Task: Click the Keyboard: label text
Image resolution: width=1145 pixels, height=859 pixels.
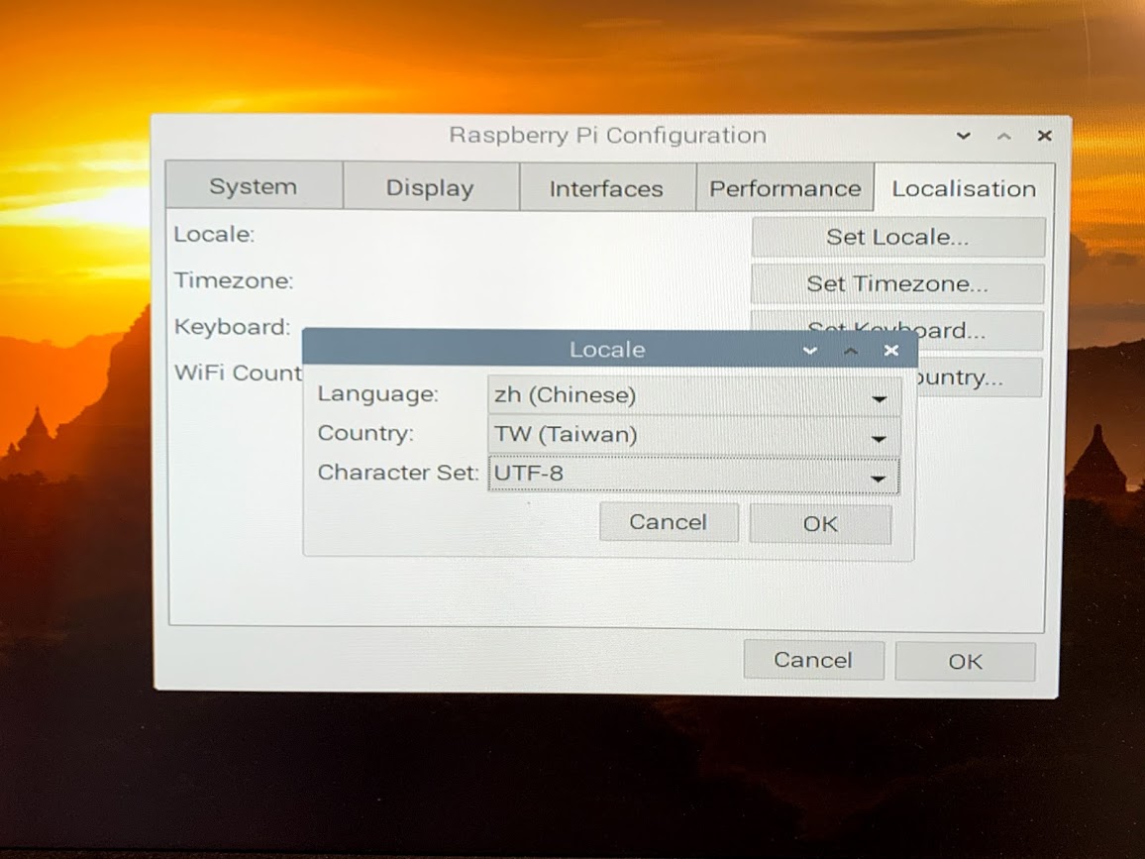Action: [x=232, y=327]
